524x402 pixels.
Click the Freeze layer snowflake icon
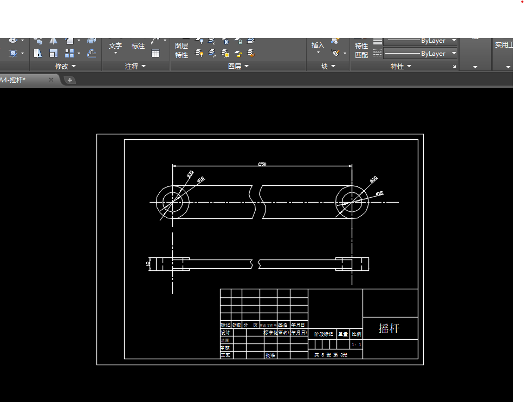[x=225, y=41]
